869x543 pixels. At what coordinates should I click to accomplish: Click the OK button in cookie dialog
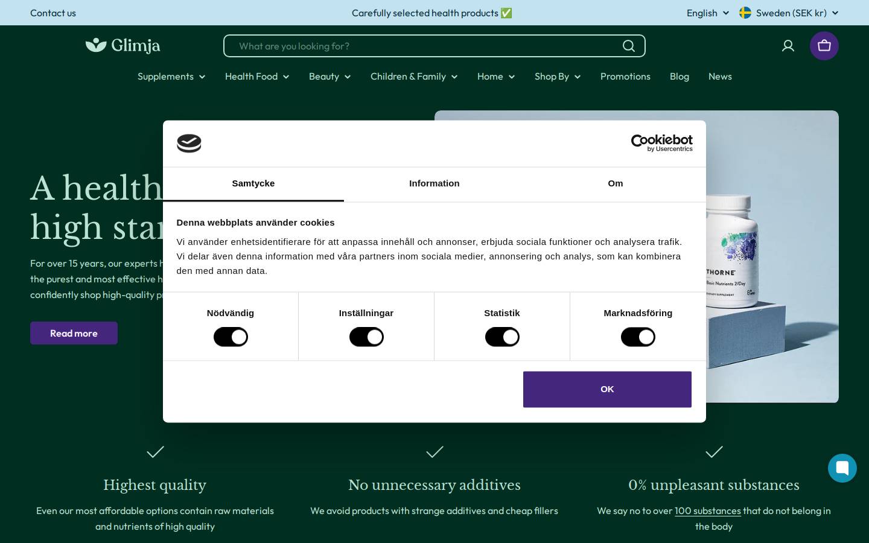pyautogui.click(x=607, y=389)
